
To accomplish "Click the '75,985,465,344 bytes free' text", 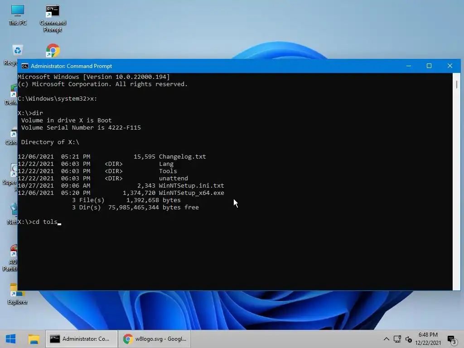I will point(153,208).
